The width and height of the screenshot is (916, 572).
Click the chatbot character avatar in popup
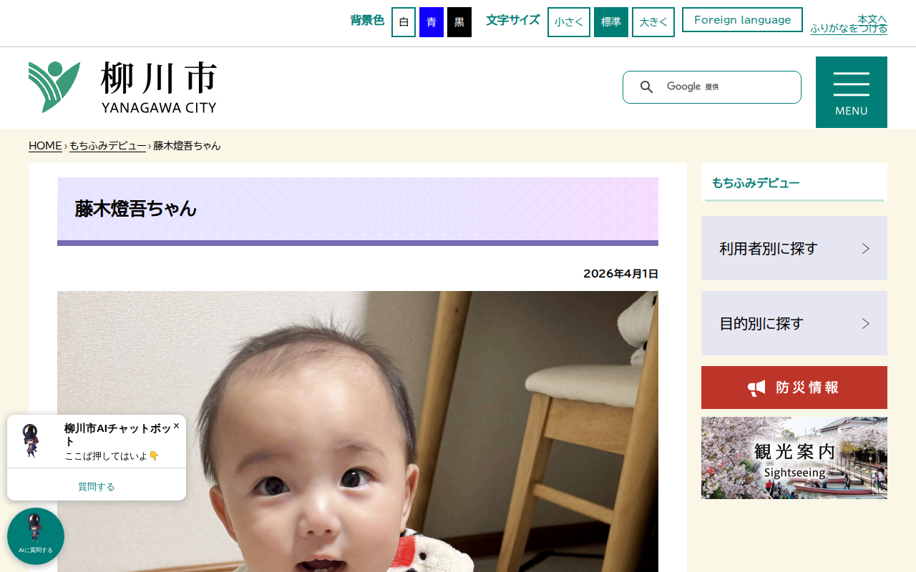[x=31, y=440]
